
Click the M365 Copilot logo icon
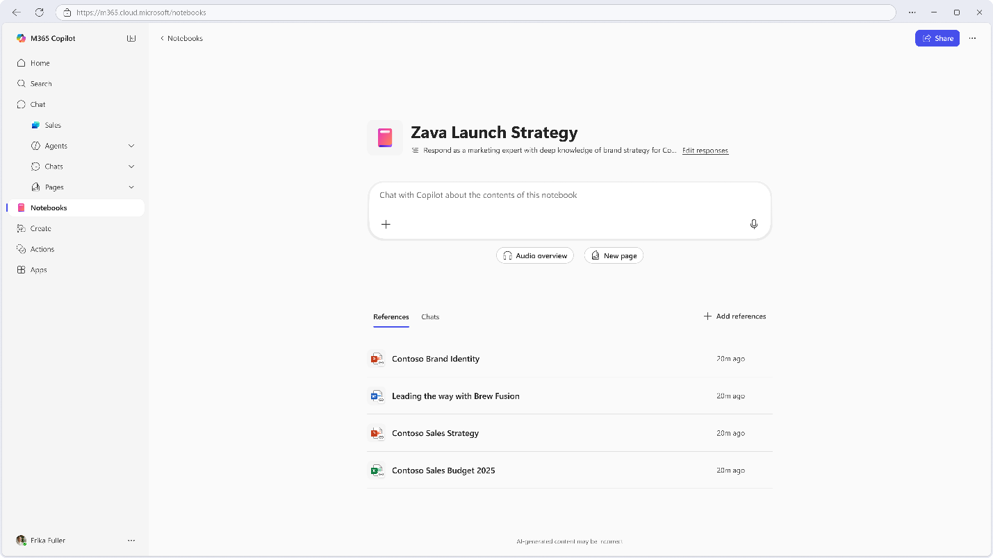[22, 38]
